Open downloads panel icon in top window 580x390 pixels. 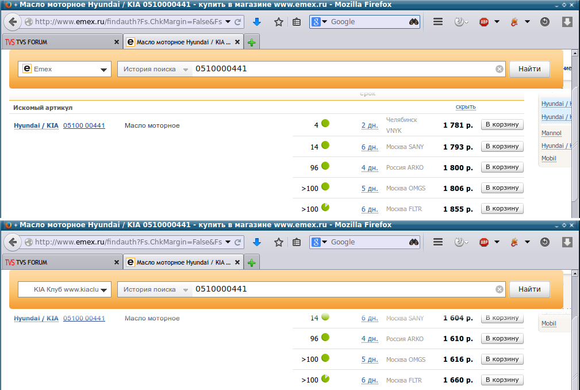point(567,22)
